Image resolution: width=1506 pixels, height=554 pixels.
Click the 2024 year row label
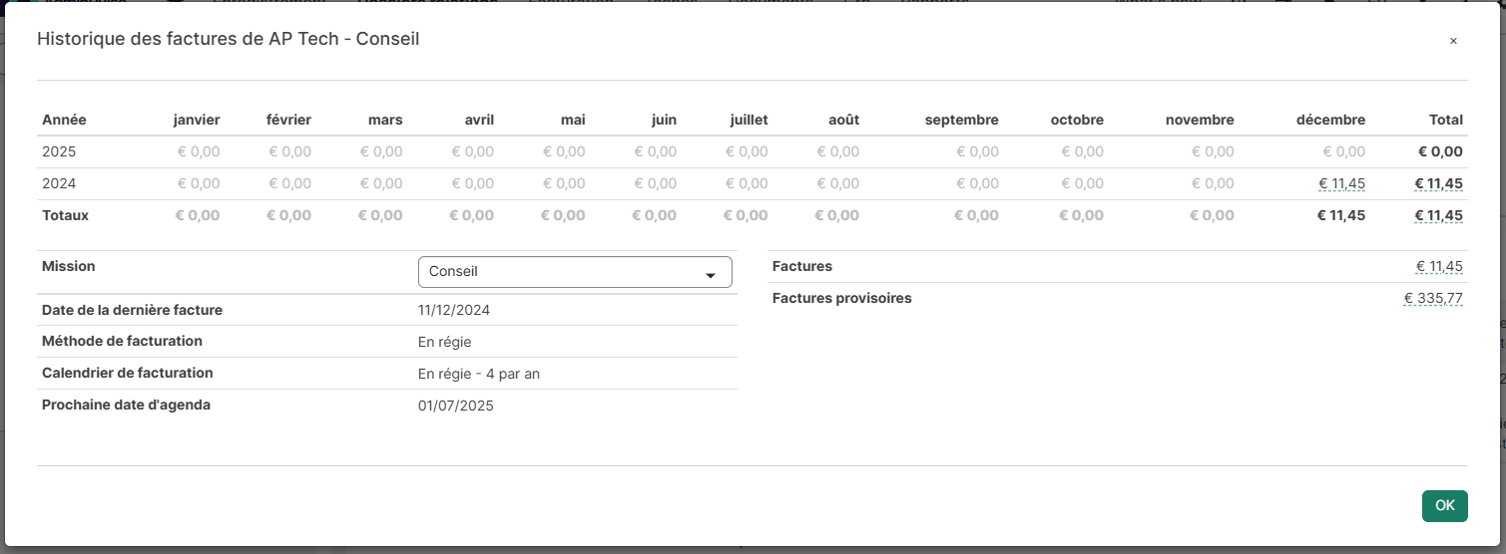(59, 183)
